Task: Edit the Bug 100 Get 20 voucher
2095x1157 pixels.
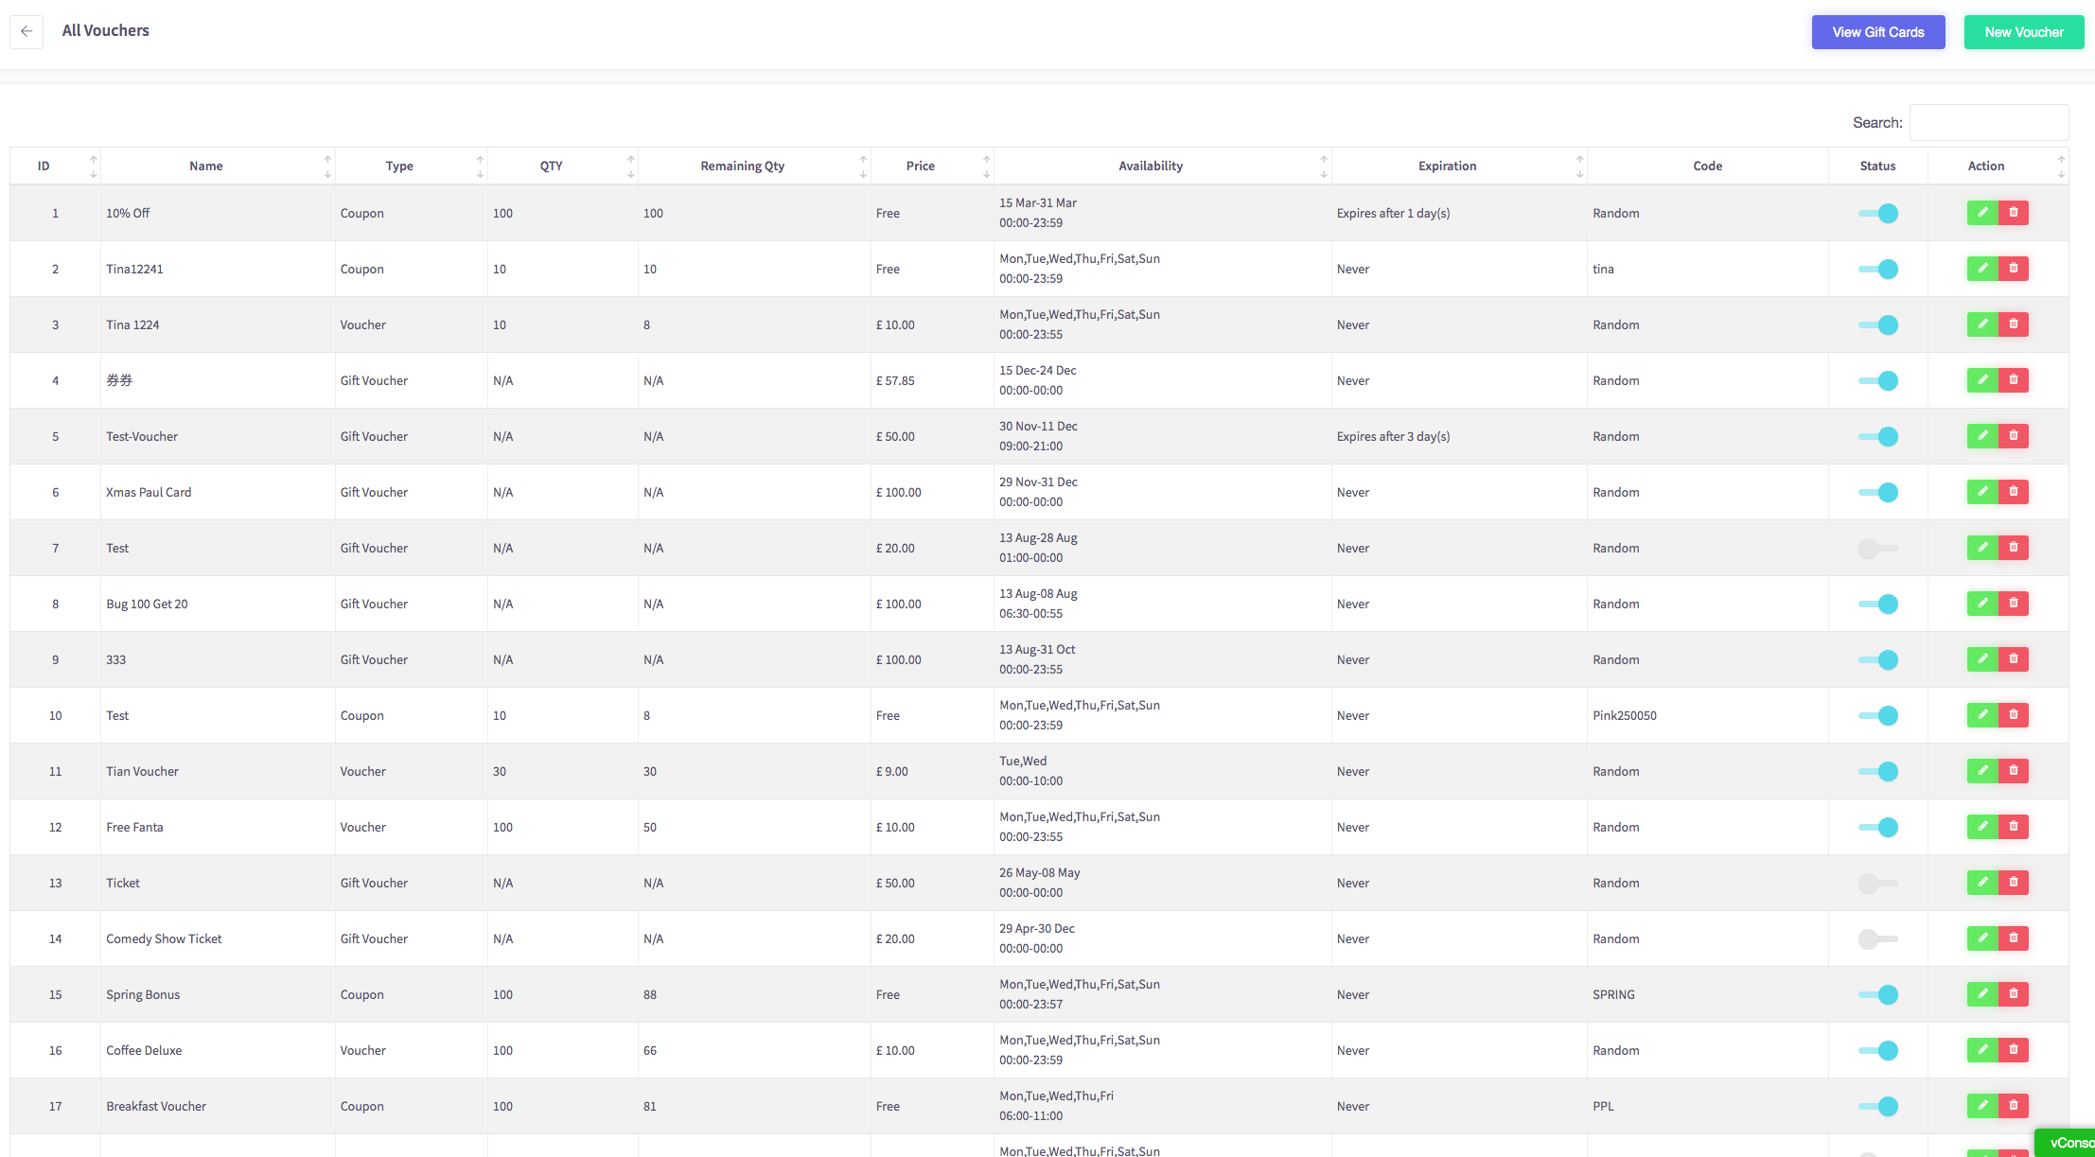Action: tap(1982, 604)
